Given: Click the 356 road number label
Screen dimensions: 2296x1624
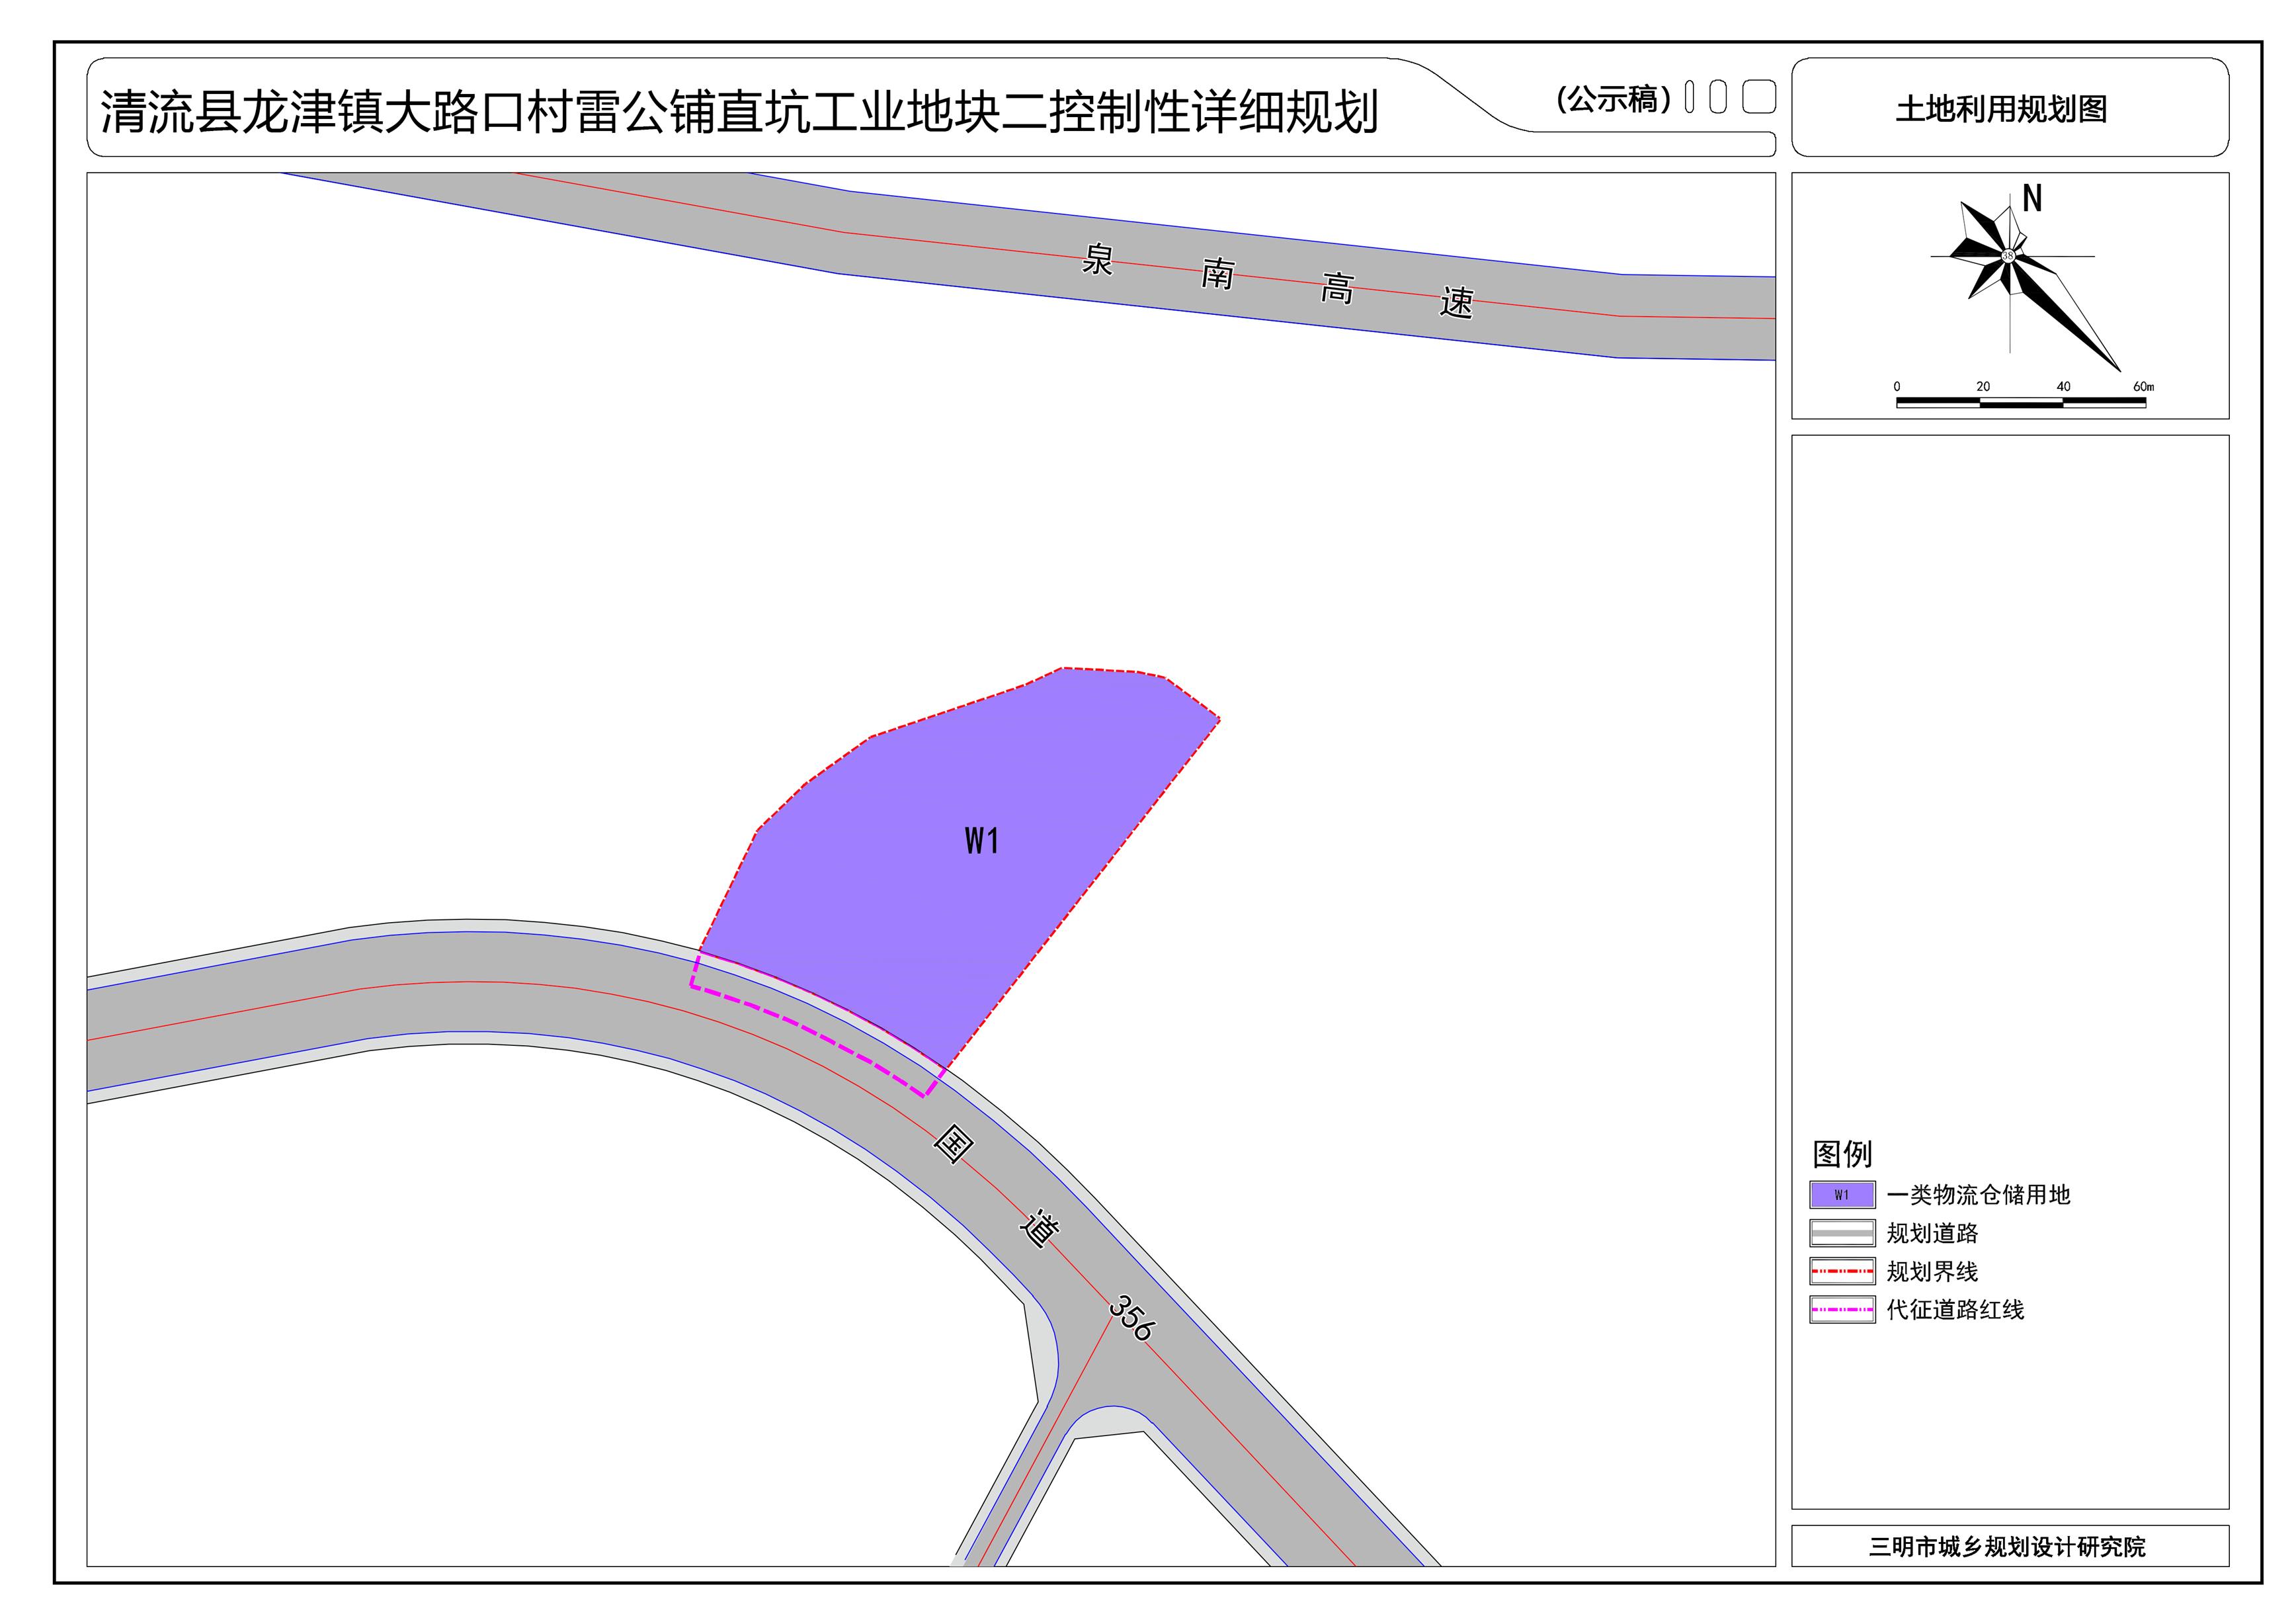Looking at the screenshot, I should [x=1132, y=1318].
